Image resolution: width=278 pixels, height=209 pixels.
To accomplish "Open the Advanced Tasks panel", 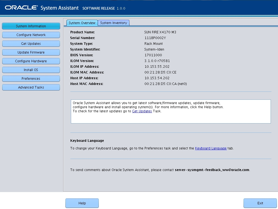I will pos(31,87).
